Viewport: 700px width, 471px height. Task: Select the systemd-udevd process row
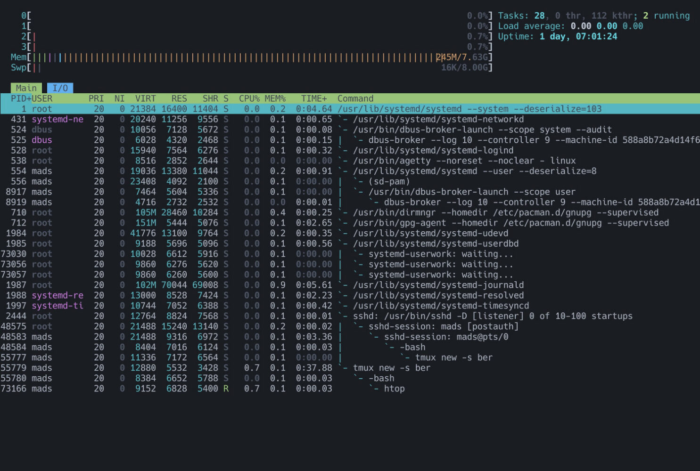coord(350,233)
